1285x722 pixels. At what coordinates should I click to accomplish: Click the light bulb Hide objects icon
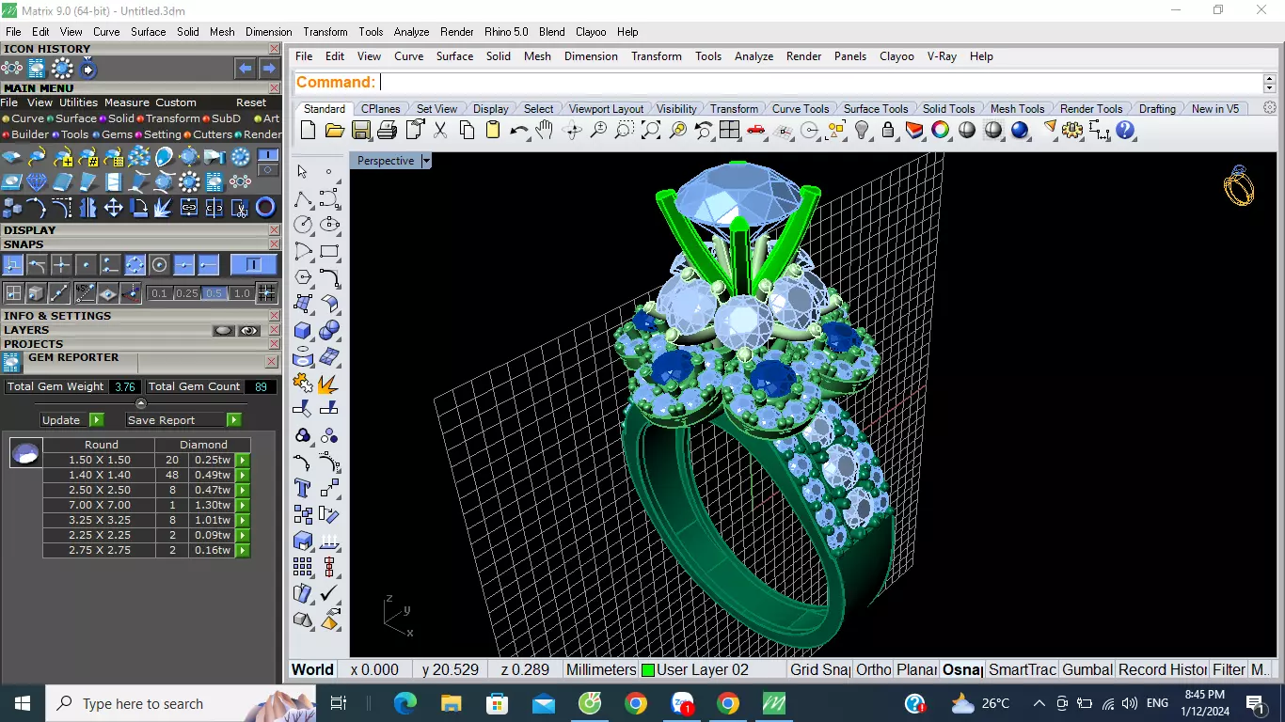point(862,131)
